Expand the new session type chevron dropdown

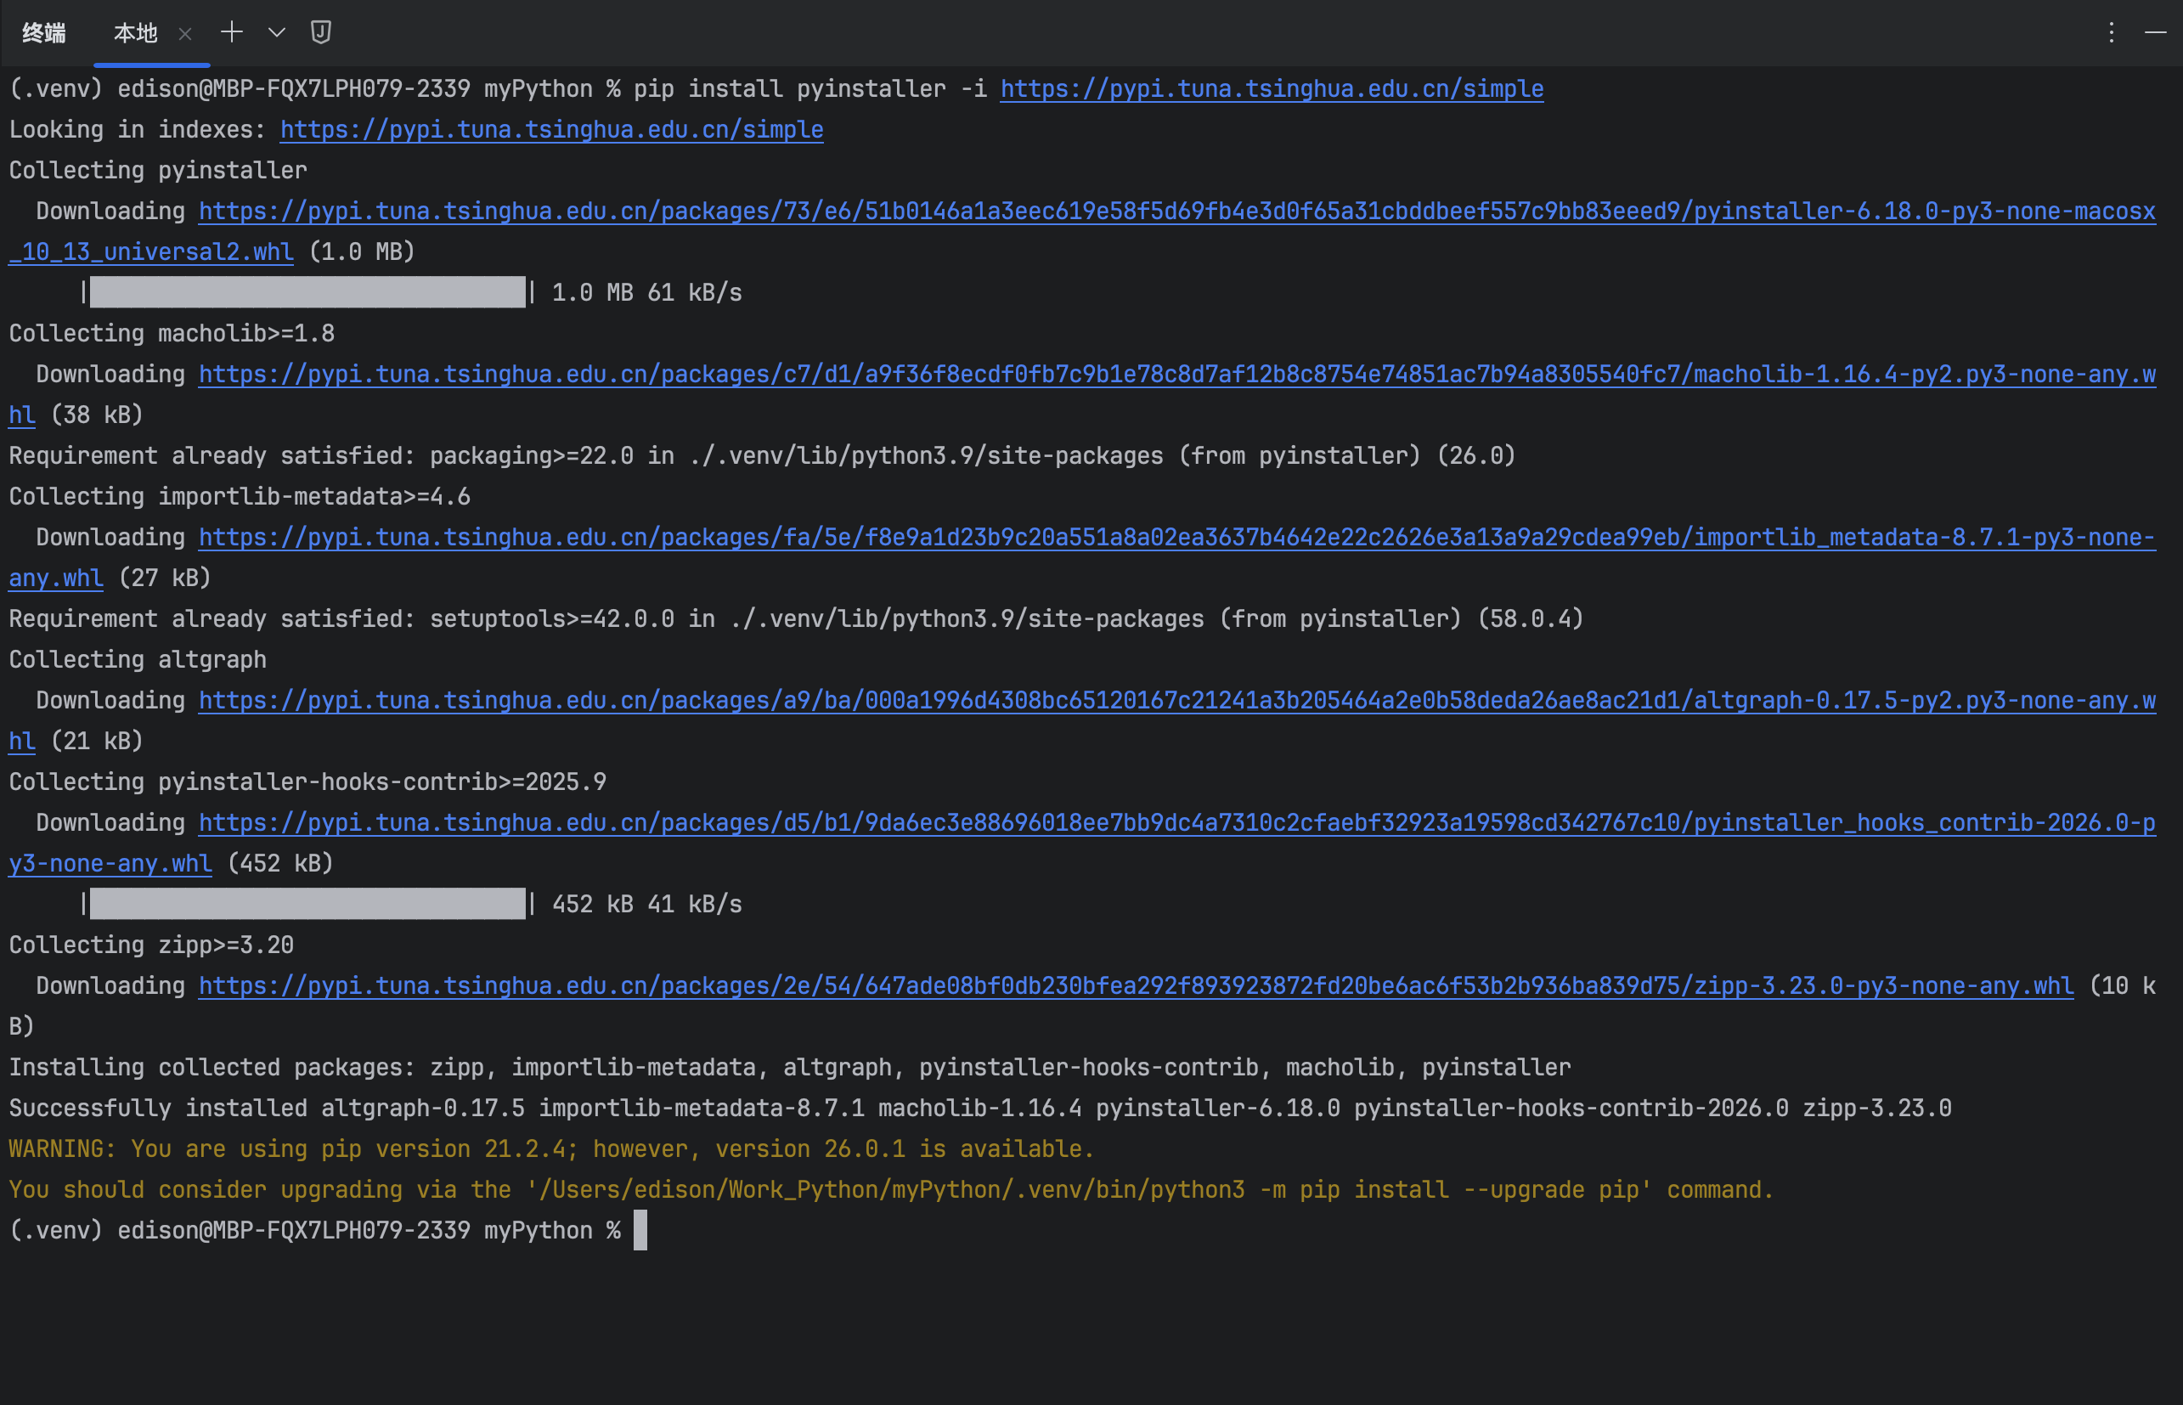click(x=276, y=33)
